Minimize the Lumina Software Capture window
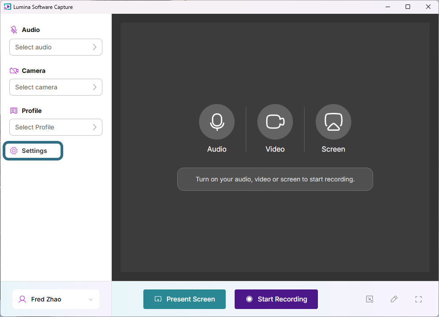Viewport: 439px width, 317px height. (388, 7)
